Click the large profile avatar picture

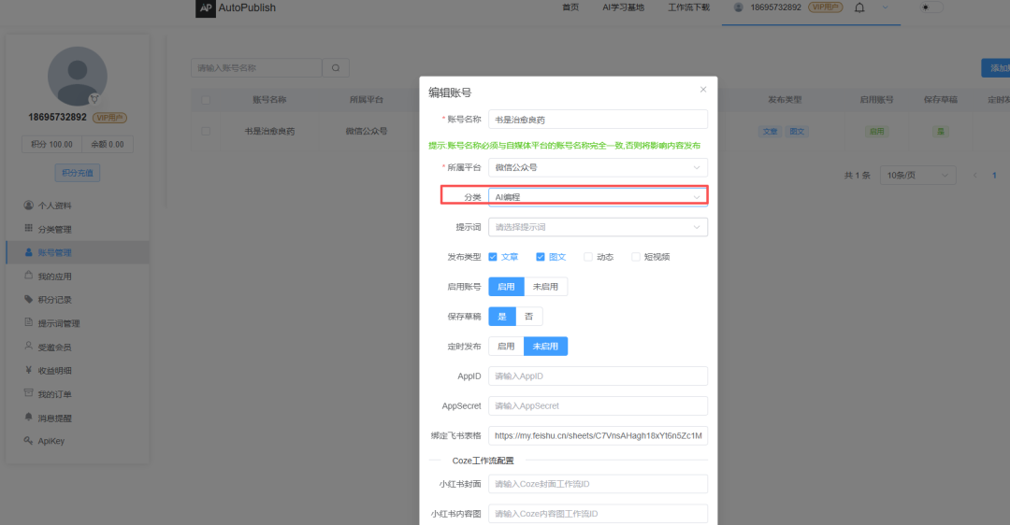pyautogui.click(x=78, y=76)
